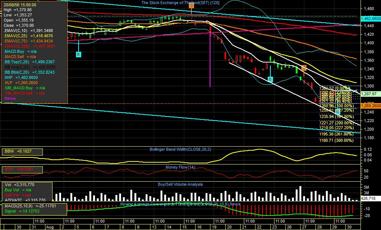Click the 1,180 label on price axis
The image size is (381, 230).
369,138
